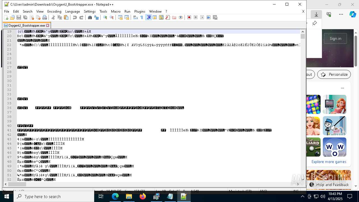Viewport: 359px width, 202px height.
Task: Toggle file monitoring eye icon
Action: 181,17
